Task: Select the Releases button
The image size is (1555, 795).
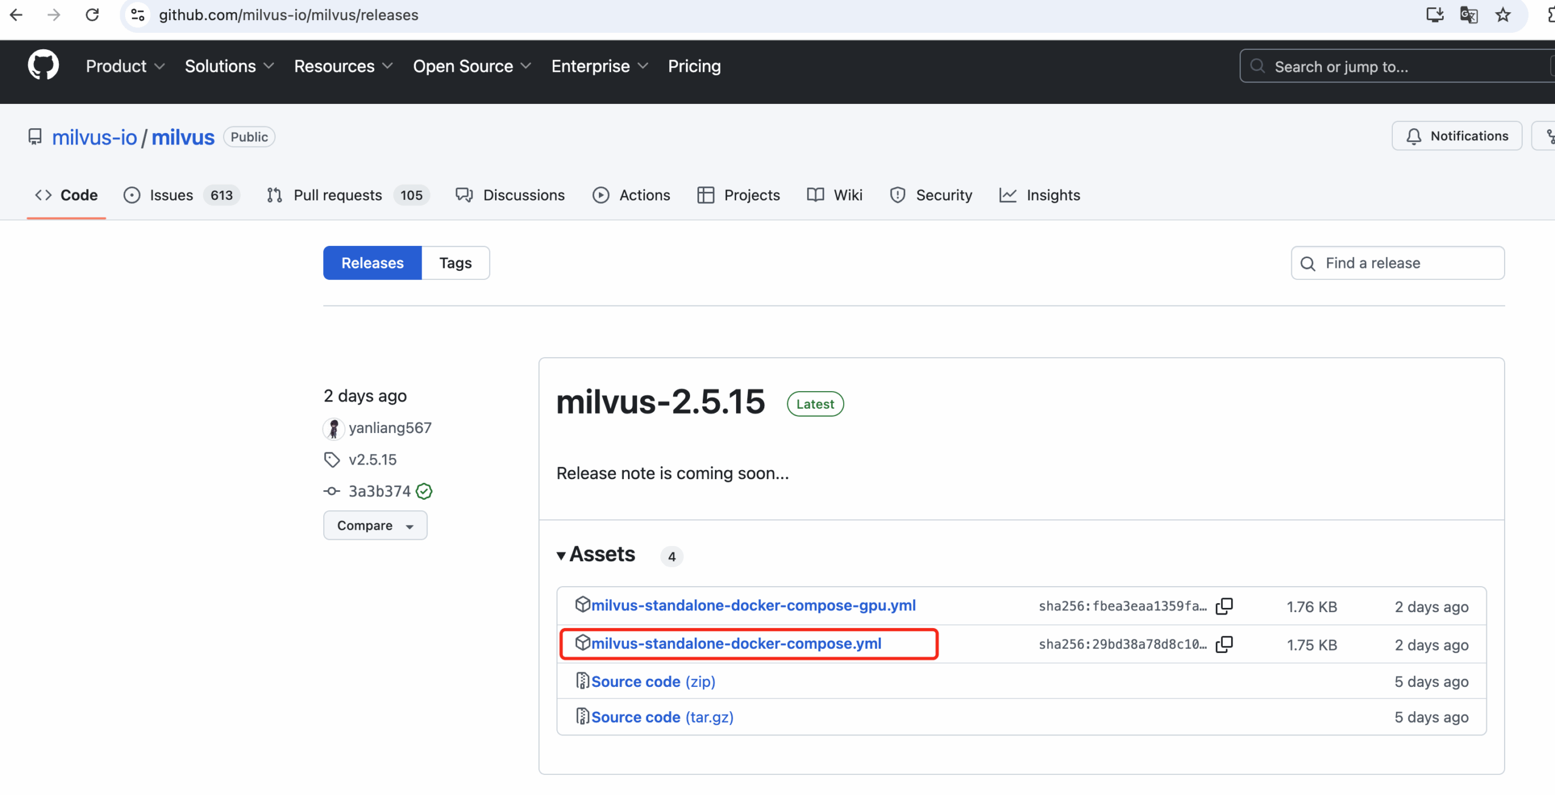Action: tap(372, 263)
